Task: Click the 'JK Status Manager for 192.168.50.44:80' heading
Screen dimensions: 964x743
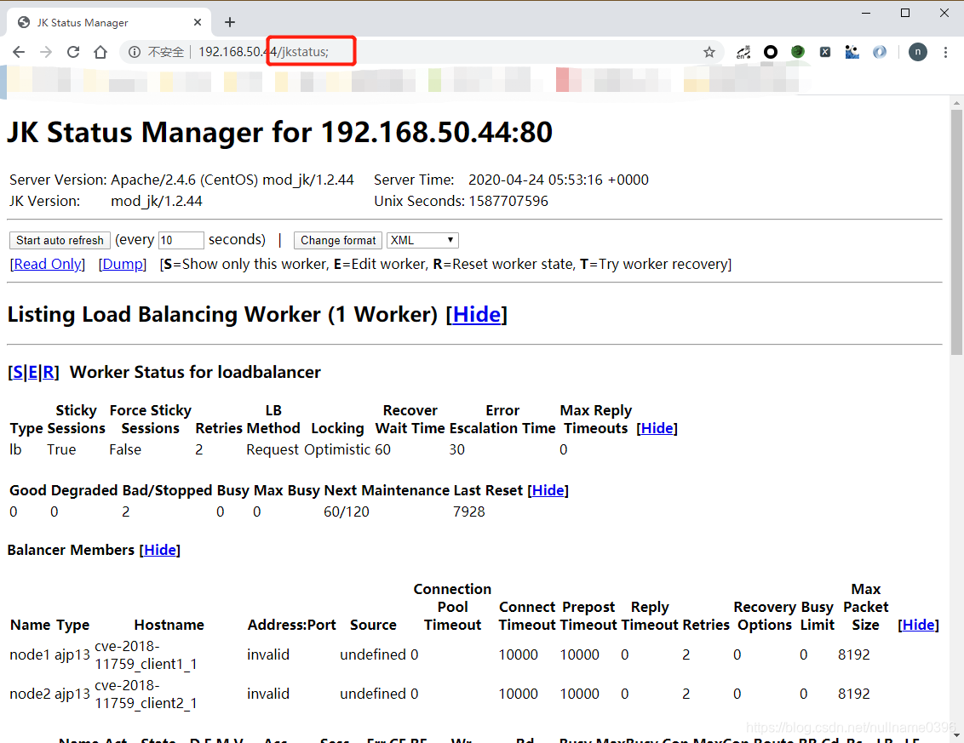Action: [x=279, y=133]
